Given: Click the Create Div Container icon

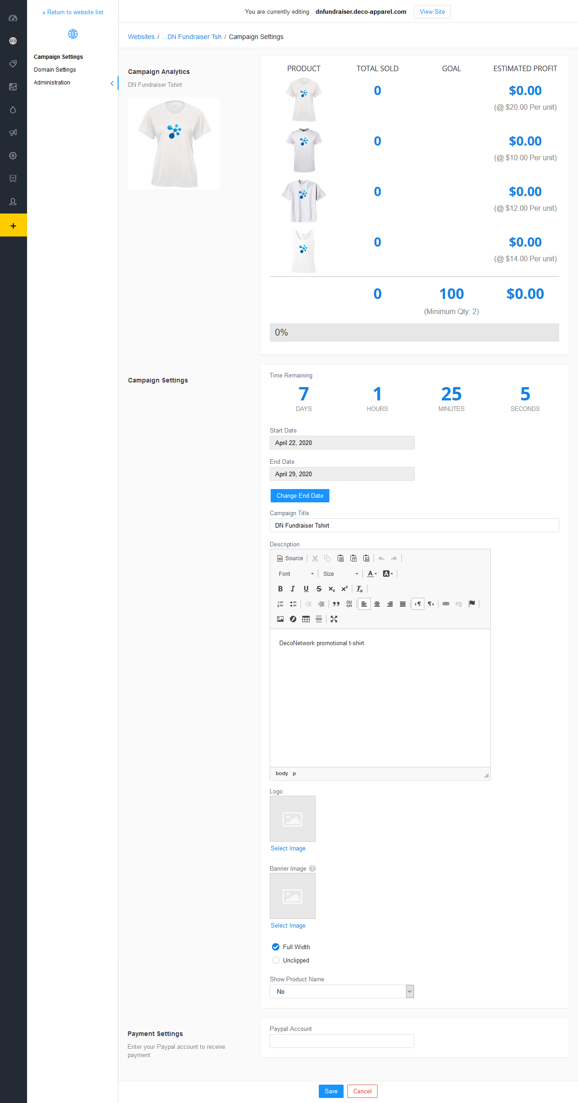Looking at the screenshot, I should point(349,604).
